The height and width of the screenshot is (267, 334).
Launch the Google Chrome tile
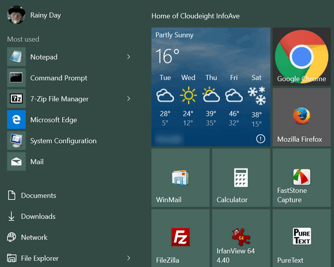[x=302, y=57]
